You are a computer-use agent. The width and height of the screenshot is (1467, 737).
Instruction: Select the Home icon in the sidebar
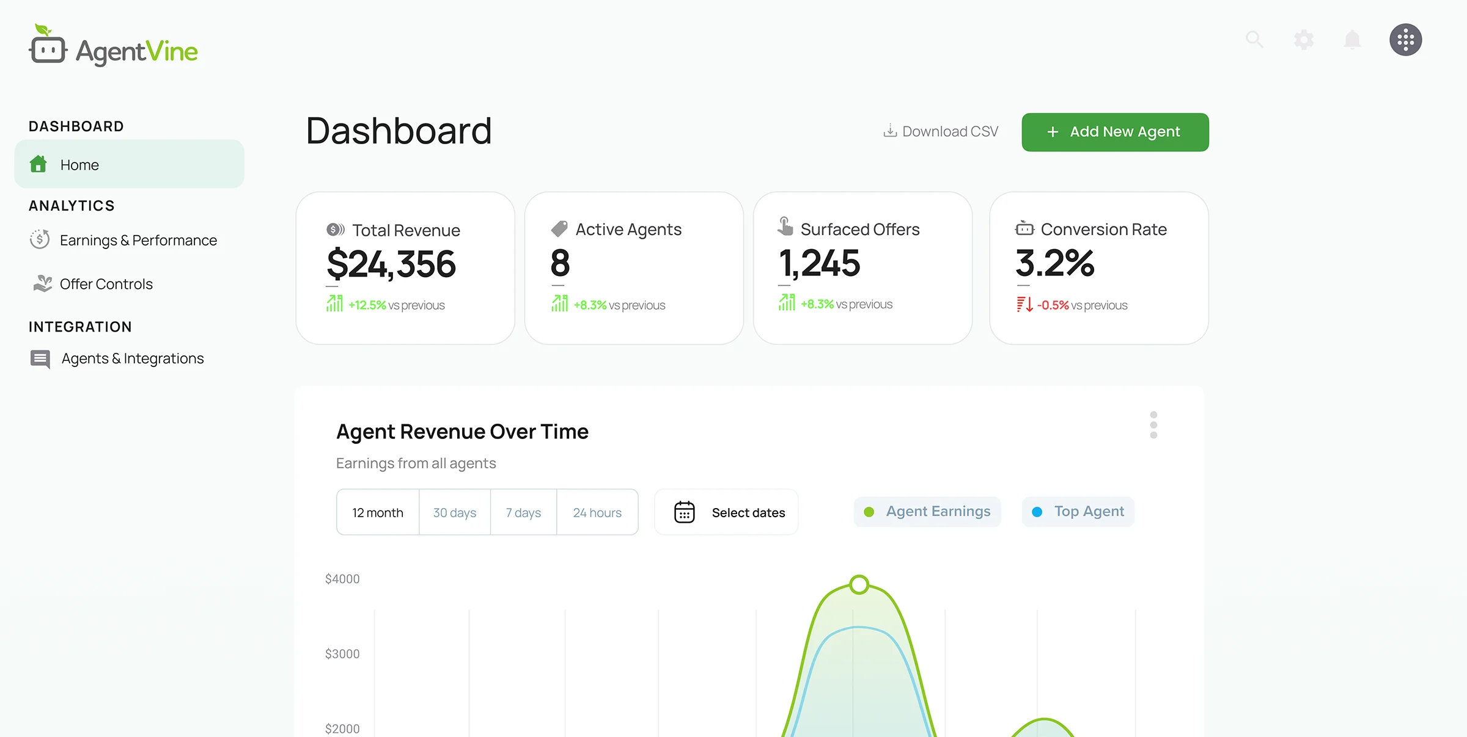39,164
